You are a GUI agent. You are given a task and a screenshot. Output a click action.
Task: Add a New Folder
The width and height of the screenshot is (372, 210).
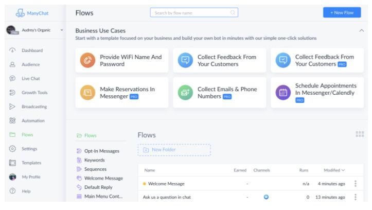pyautogui.click(x=174, y=150)
